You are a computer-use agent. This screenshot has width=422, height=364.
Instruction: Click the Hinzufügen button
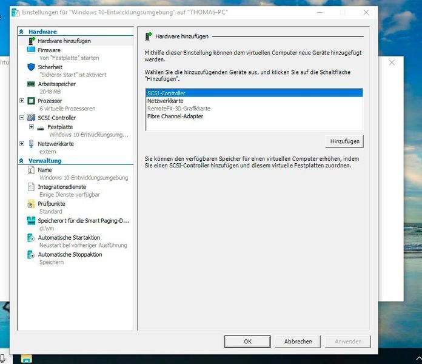click(344, 141)
